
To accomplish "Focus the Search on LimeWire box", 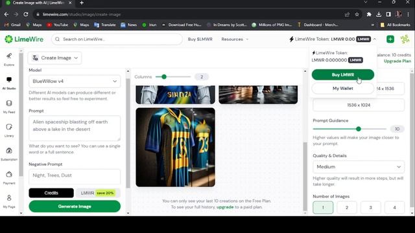I will (117, 39).
